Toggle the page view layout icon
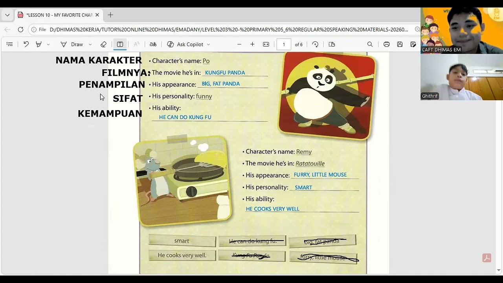Viewport: 503px width, 283px height. pyautogui.click(x=332, y=44)
